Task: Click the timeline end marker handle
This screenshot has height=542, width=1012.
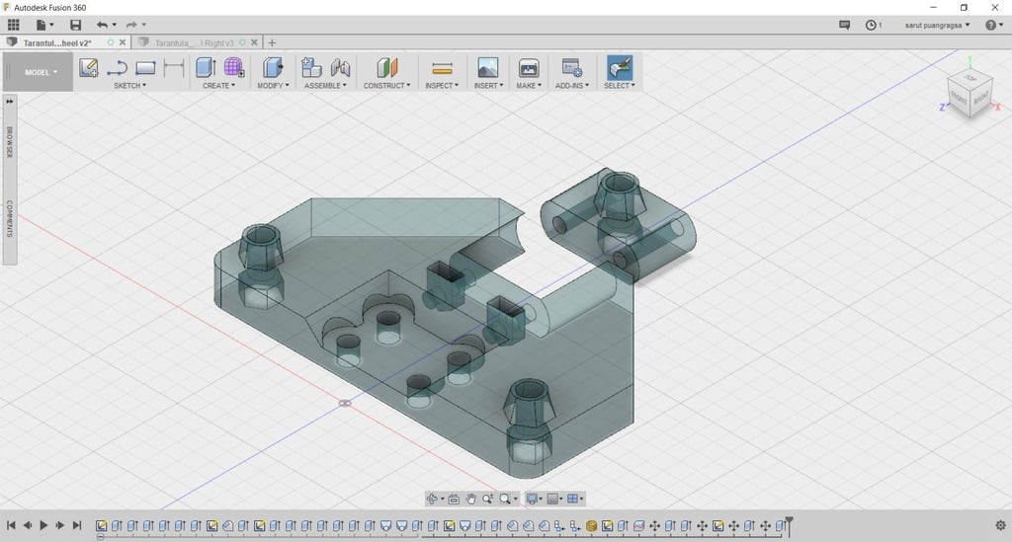Action: 789,524
